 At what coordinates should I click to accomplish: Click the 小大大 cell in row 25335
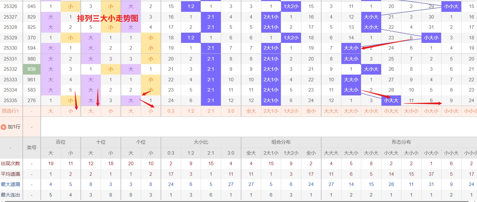[x=391, y=101]
